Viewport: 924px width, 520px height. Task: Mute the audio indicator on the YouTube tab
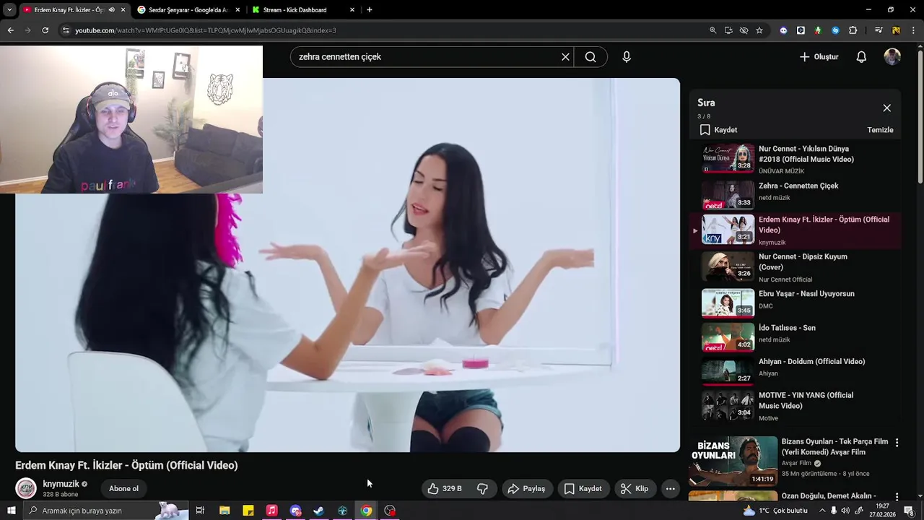point(111,10)
